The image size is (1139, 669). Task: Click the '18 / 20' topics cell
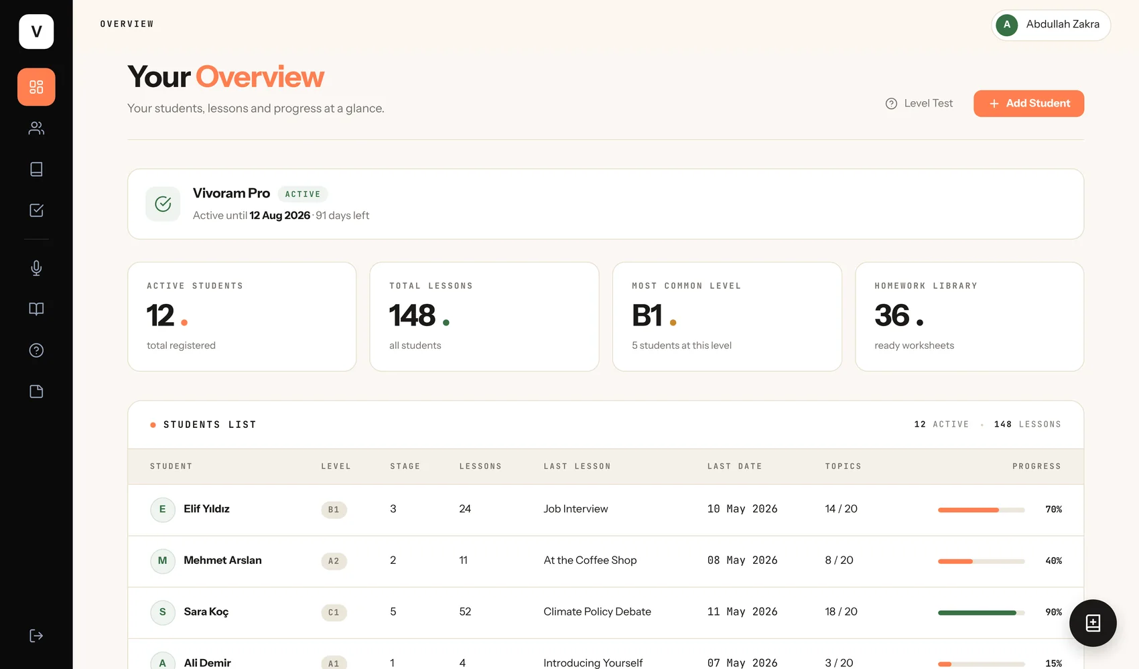click(x=841, y=611)
